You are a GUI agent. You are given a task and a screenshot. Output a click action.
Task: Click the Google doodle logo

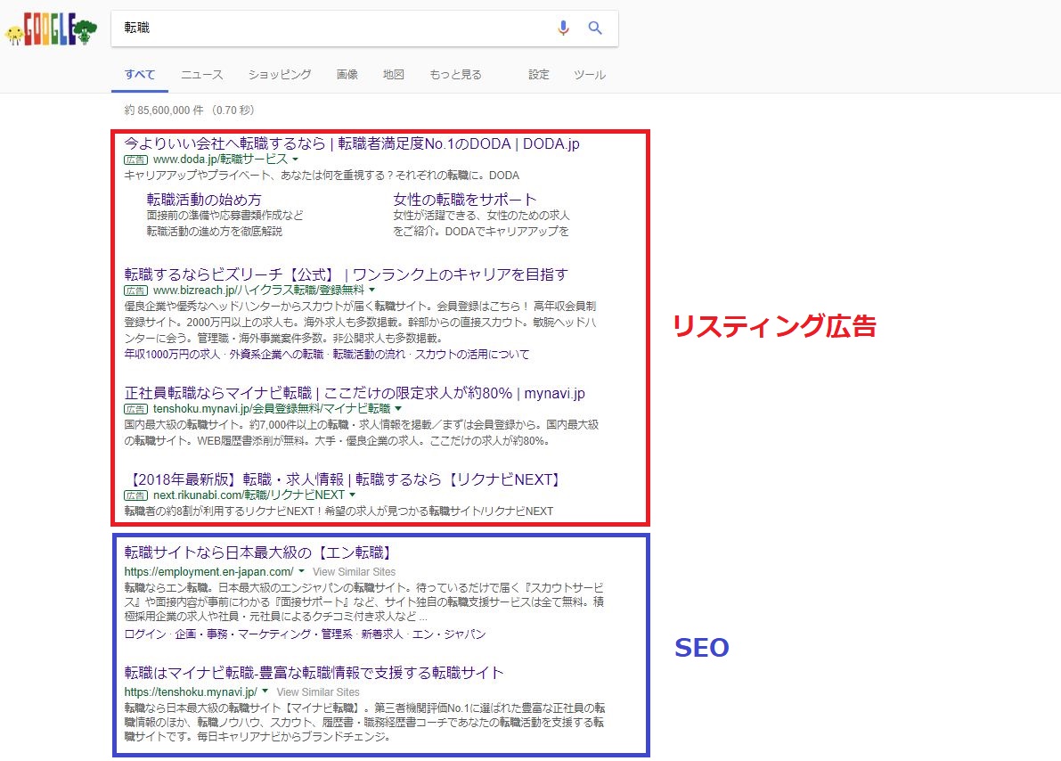point(51,29)
